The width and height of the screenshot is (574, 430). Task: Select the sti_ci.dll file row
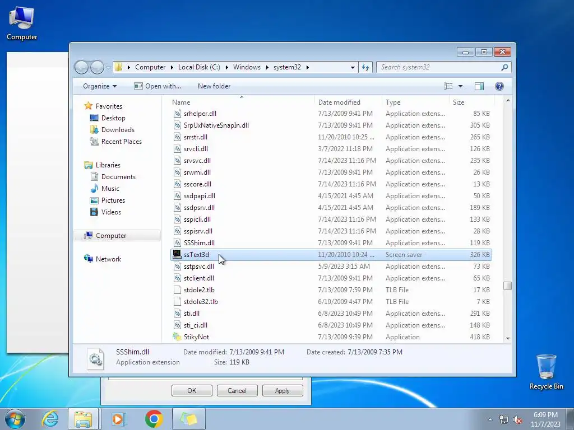[x=331, y=325]
